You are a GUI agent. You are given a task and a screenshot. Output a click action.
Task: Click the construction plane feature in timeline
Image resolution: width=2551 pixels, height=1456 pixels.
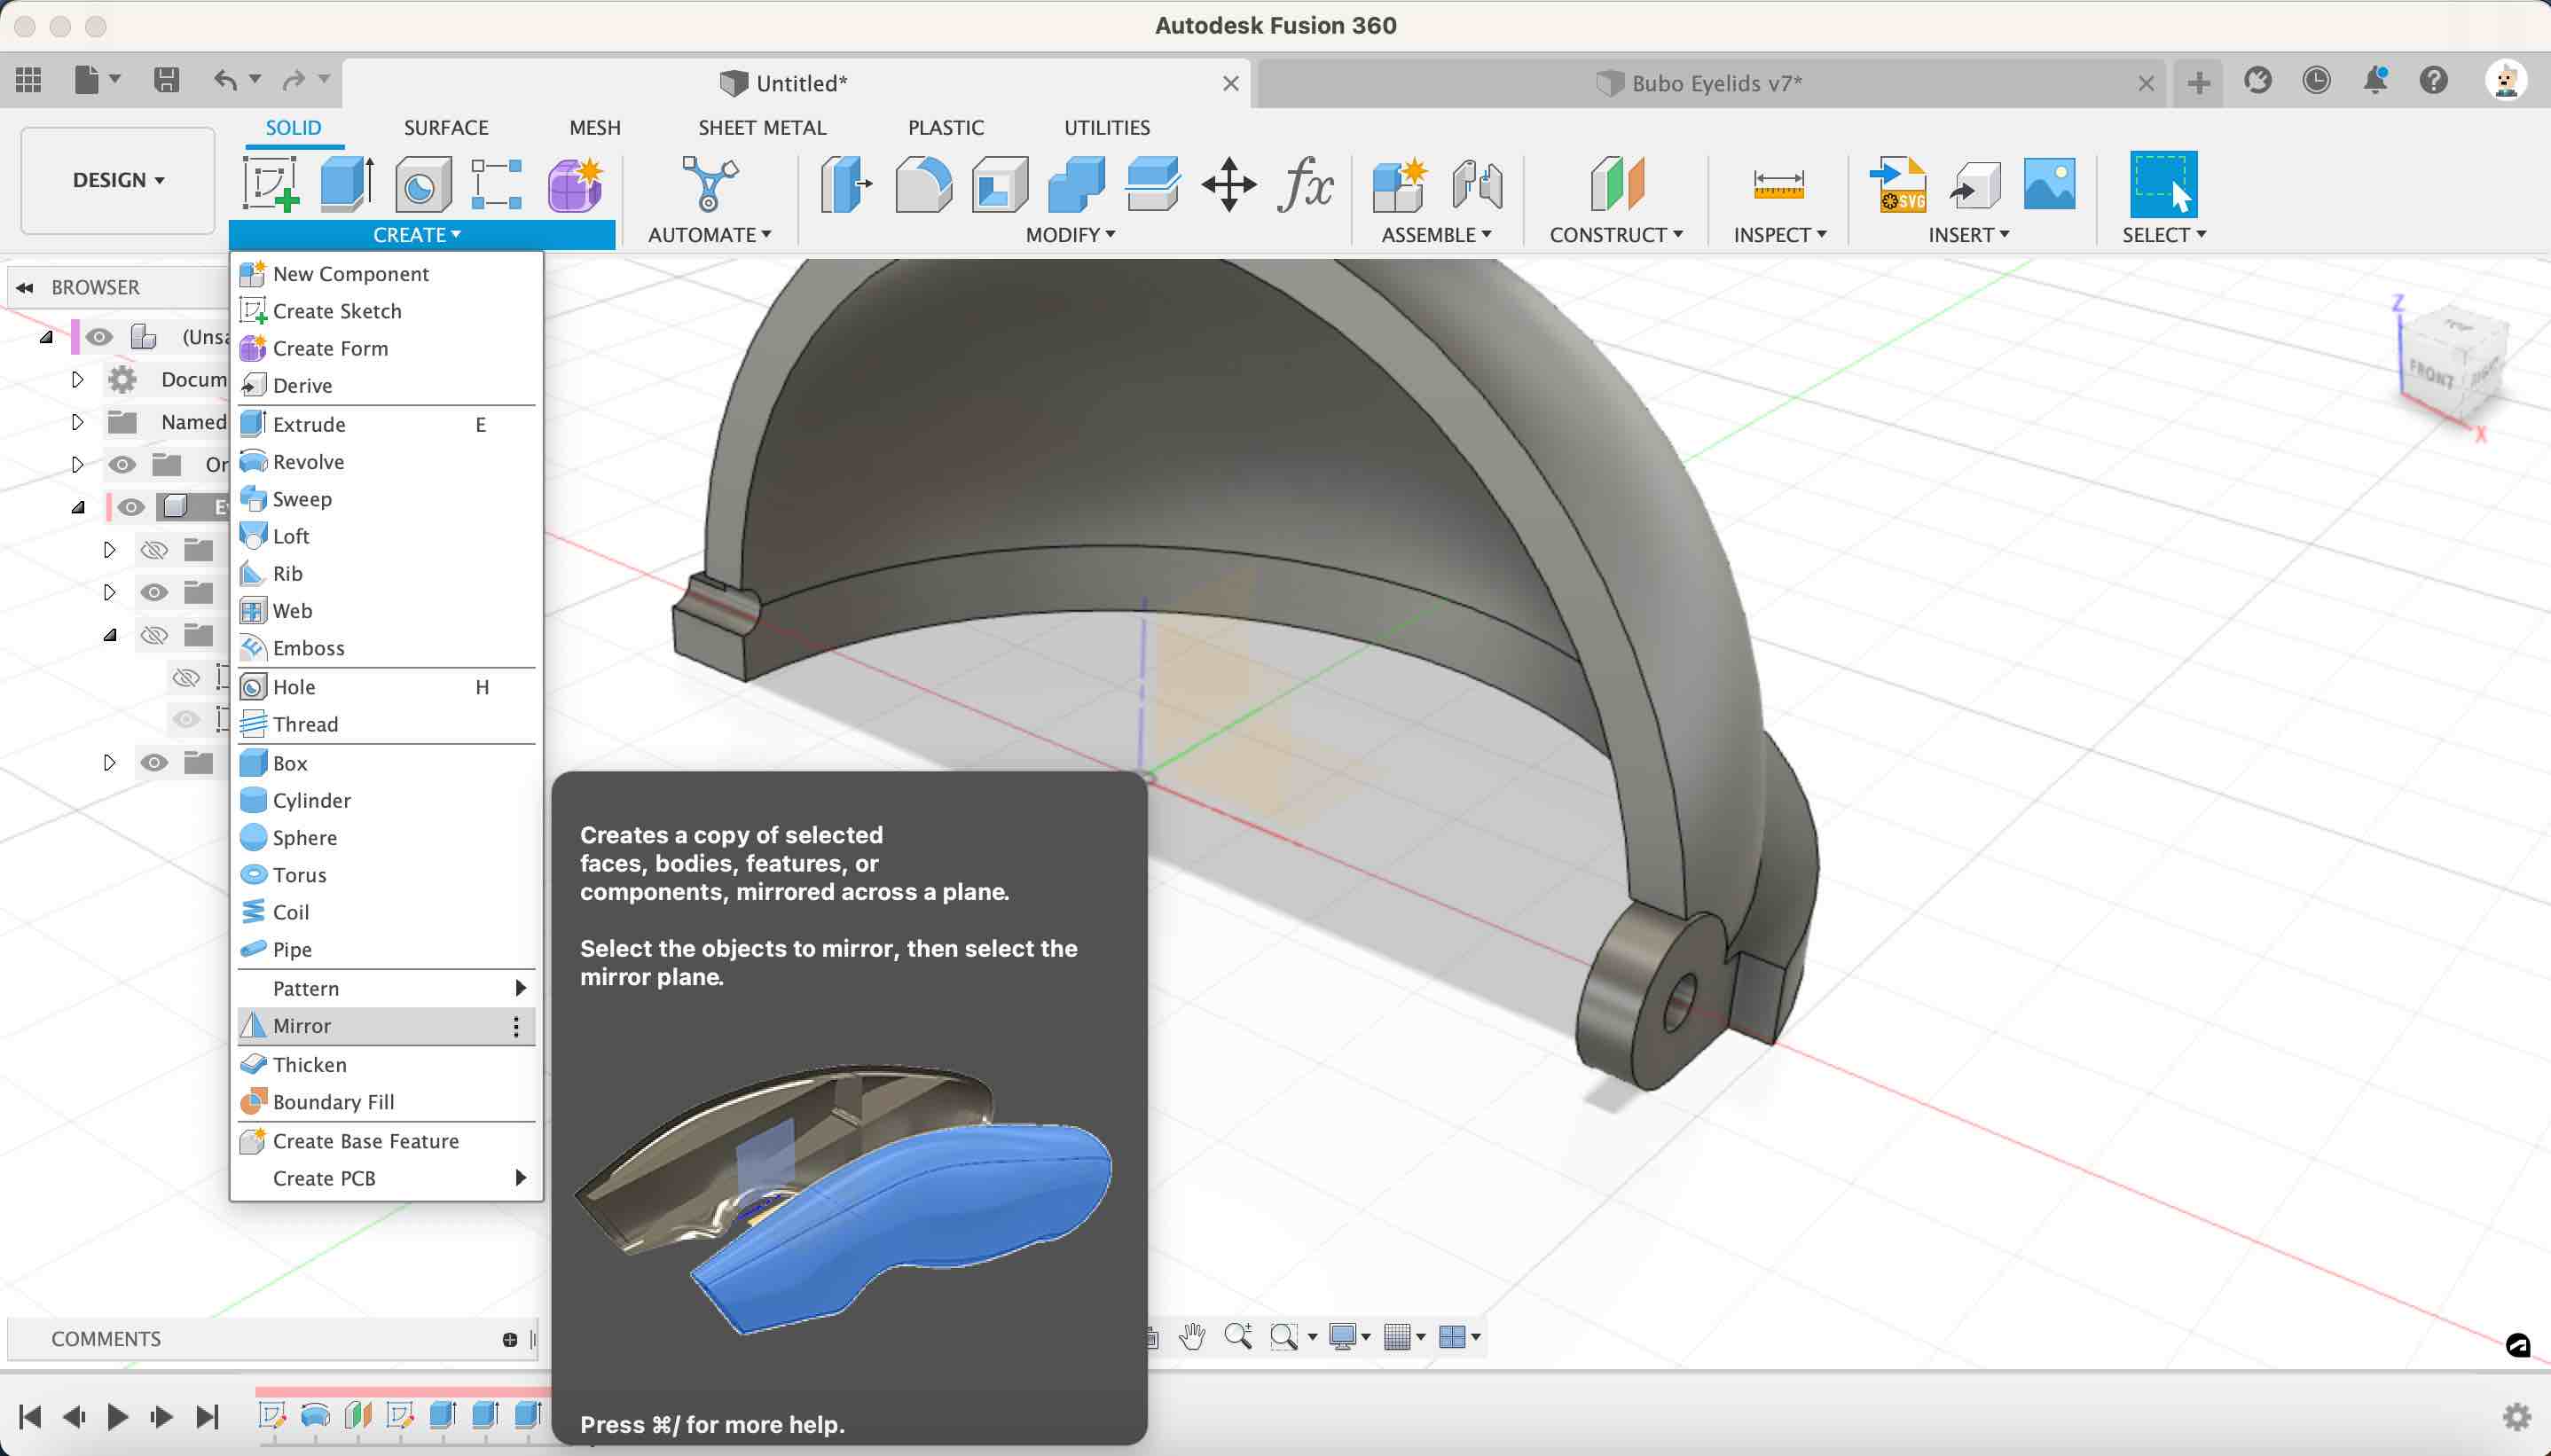pos(357,1414)
